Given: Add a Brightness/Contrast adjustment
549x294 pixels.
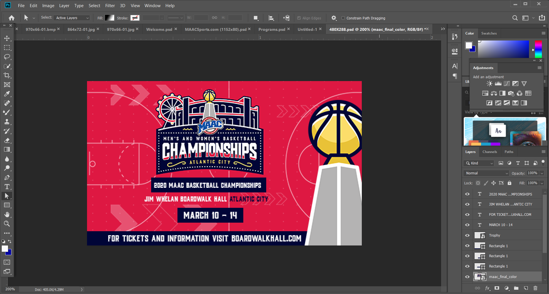Looking at the screenshot, I should [489, 84].
